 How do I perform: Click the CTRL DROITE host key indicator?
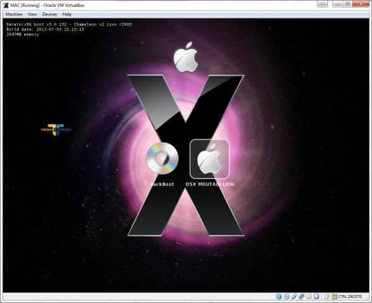point(352,297)
